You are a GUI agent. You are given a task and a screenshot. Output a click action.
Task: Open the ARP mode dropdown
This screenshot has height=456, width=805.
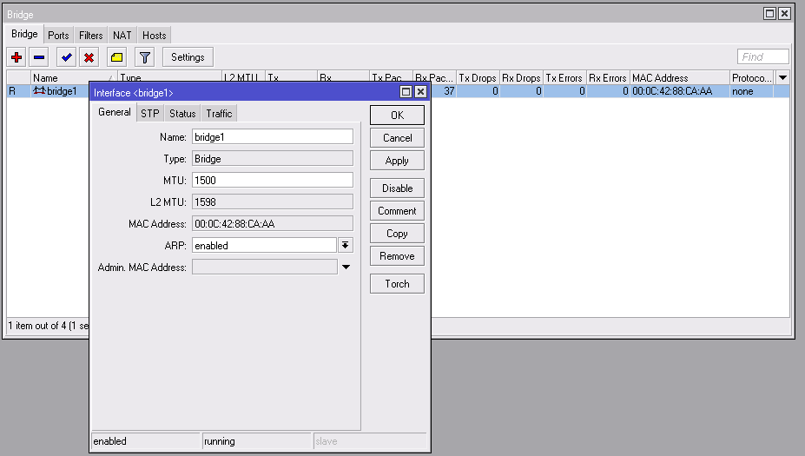[345, 246]
